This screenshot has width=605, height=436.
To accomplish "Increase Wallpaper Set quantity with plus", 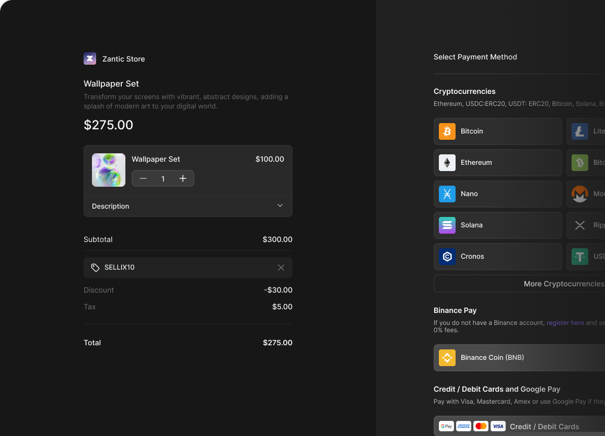I will tap(183, 179).
